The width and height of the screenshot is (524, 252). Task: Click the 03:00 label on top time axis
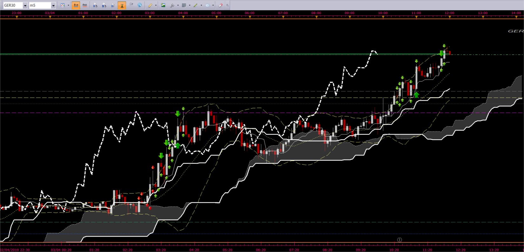coord(150,13)
